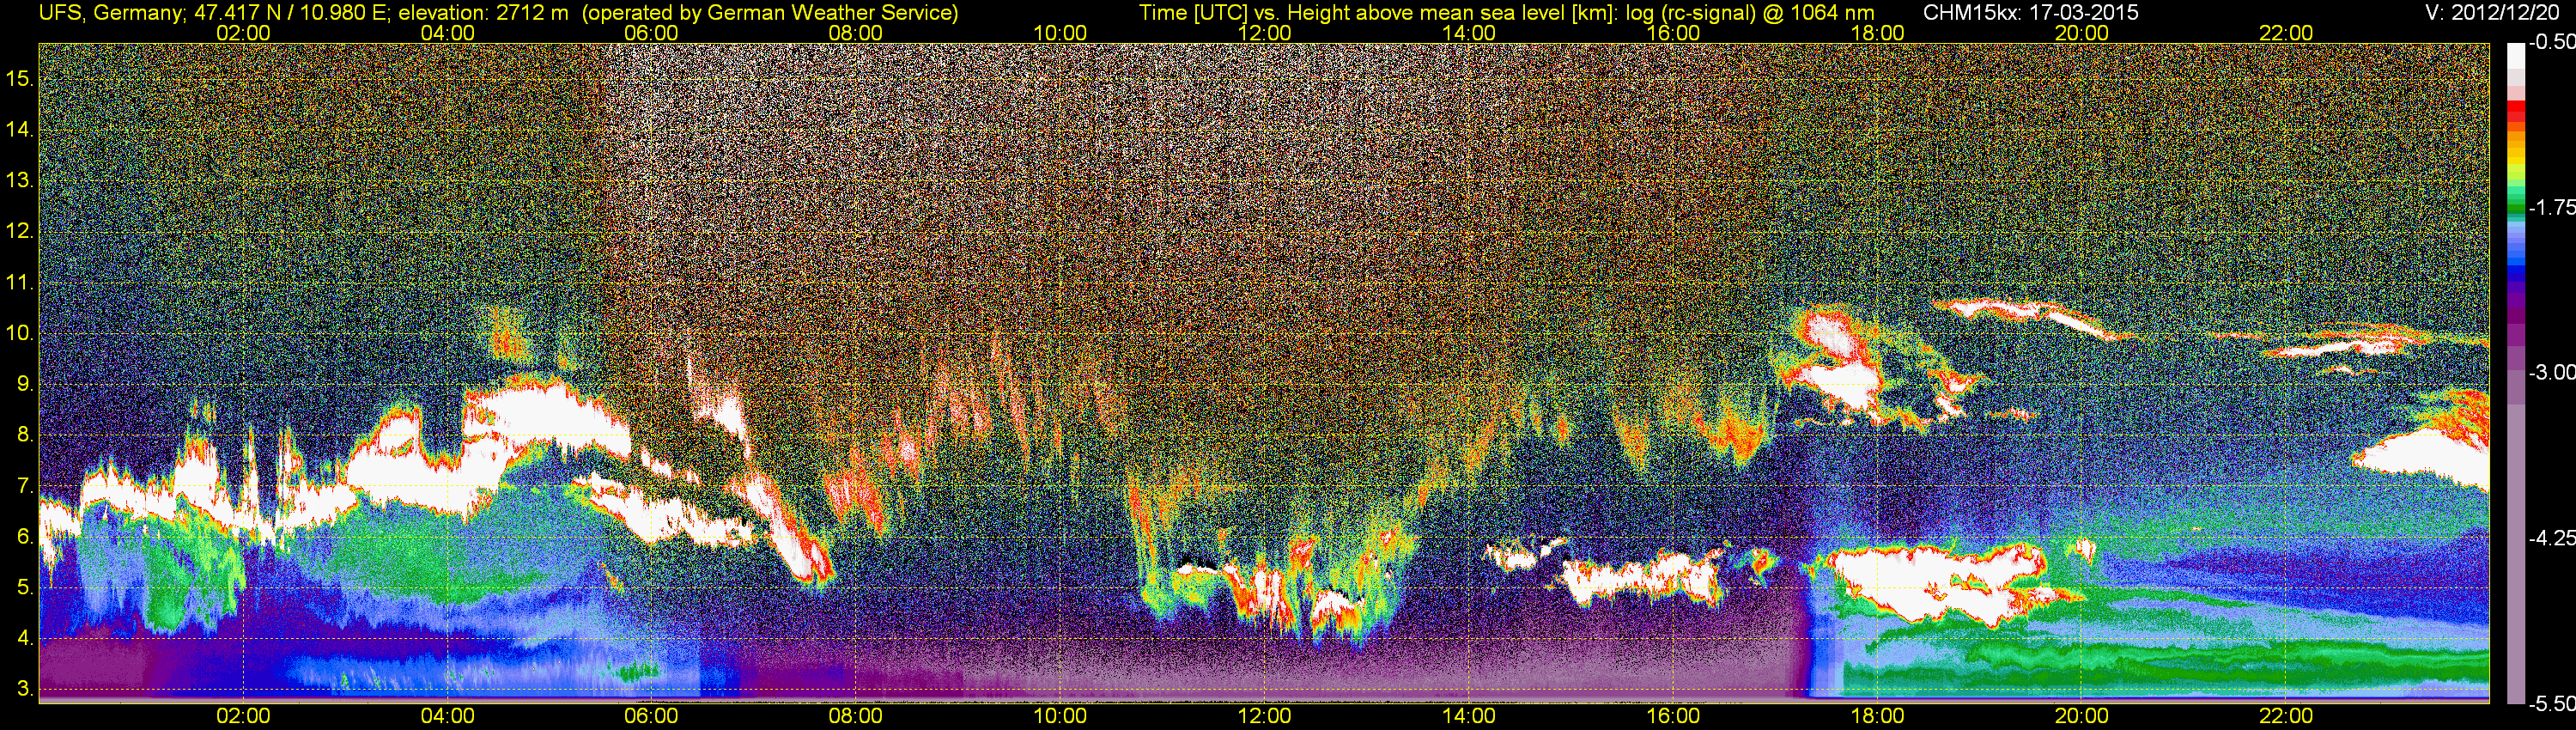2576x730 pixels.
Task: Click 12:00 on the bottom time axis
Action: [x=1265, y=716]
